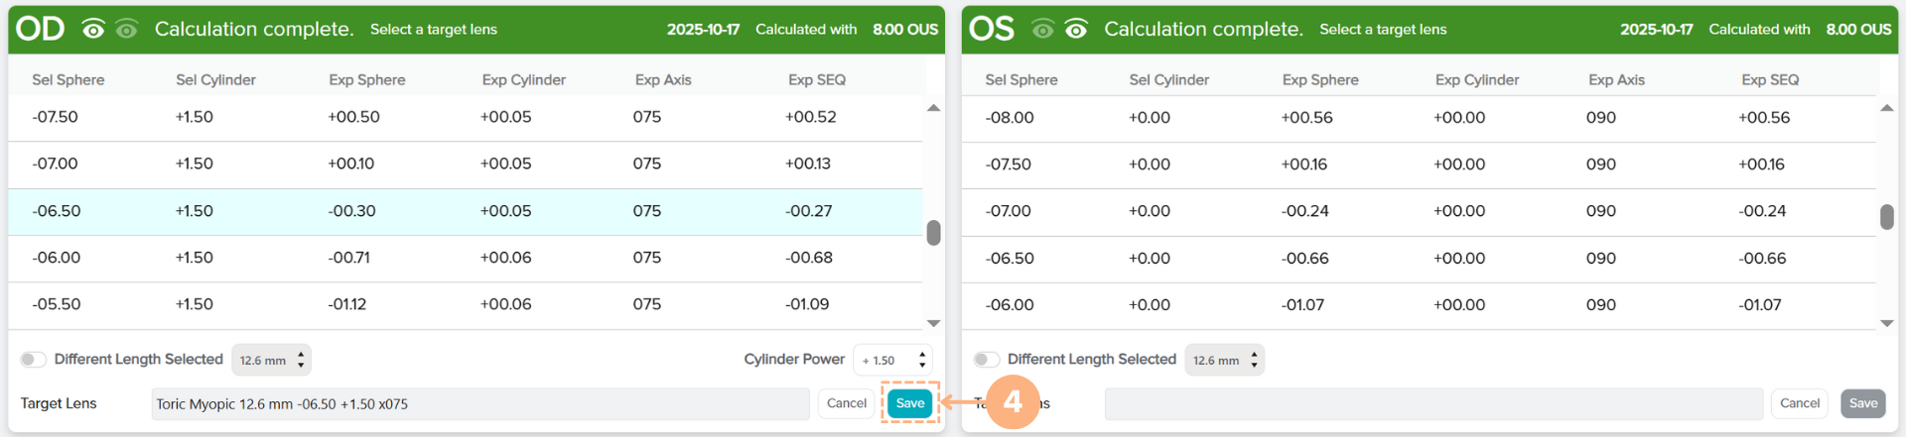Click the dimmed eye icon in OD header
This screenshot has height=437, width=1906.
(x=126, y=30)
